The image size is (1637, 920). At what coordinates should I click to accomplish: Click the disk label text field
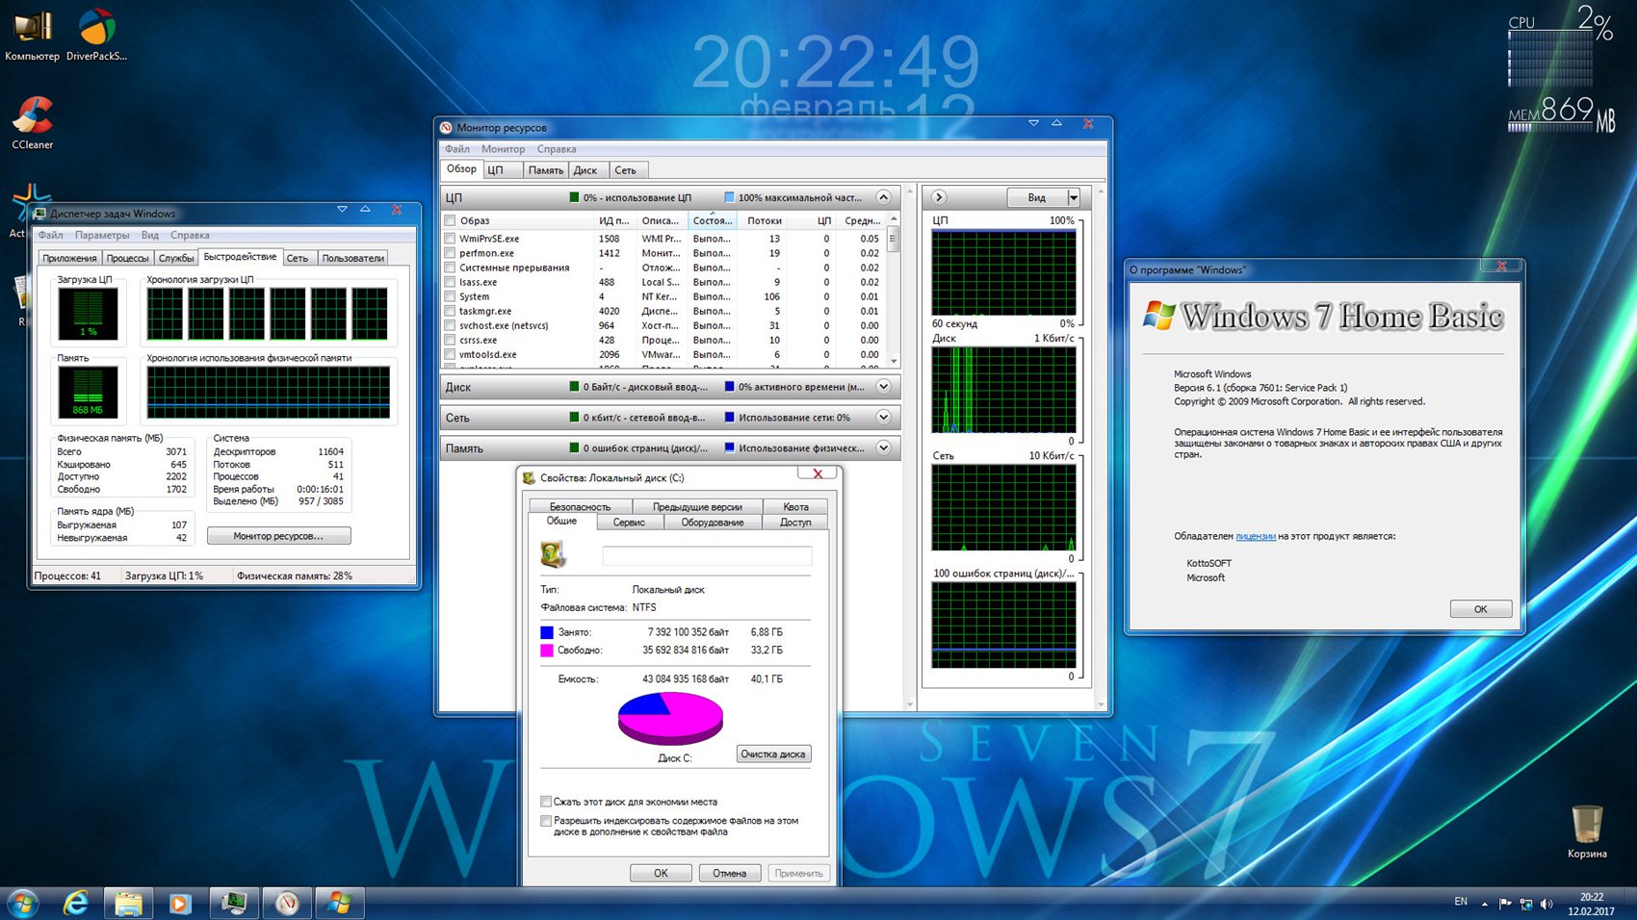[707, 555]
